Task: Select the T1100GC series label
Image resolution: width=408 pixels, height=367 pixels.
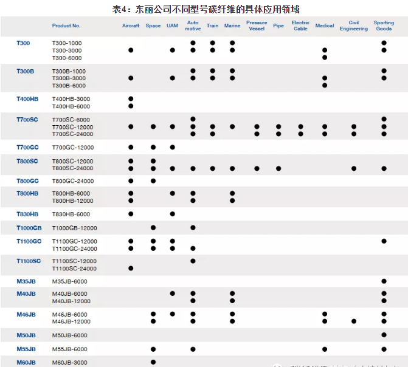Action: [29, 241]
